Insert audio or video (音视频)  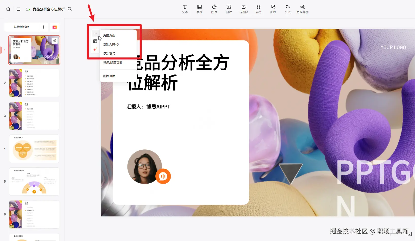point(244,9)
